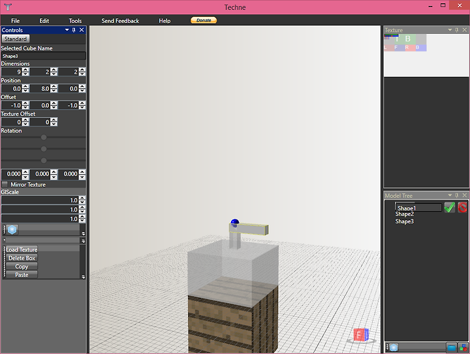Open the Edit menu
This screenshot has width=470, height=354.
tap(44, 21)
